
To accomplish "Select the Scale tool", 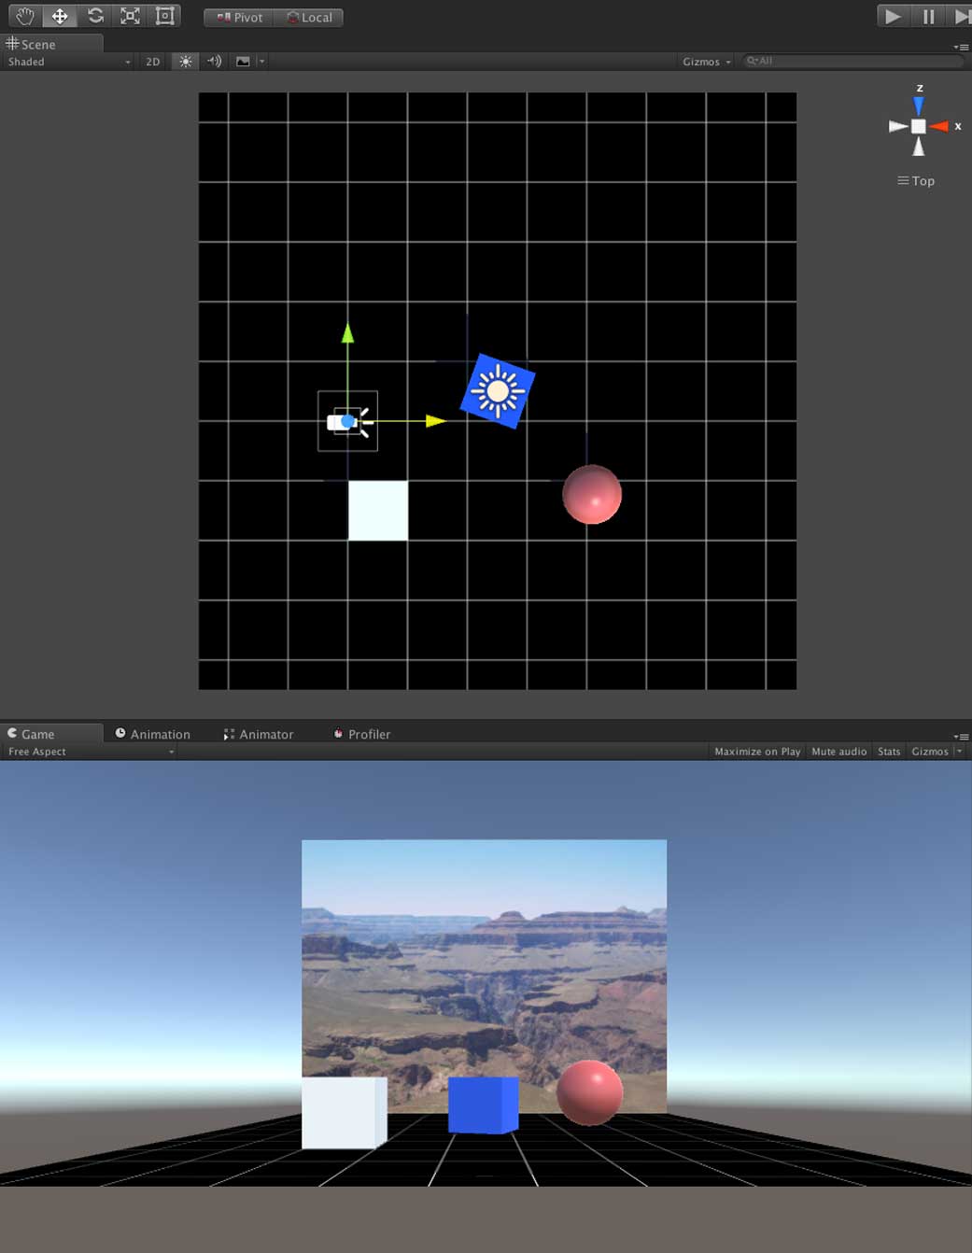I will click(130, 16).
